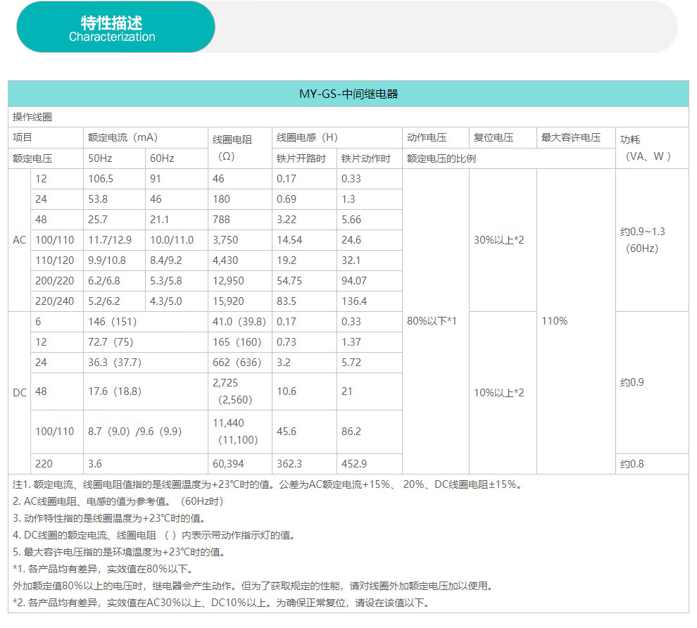
Task: Select the 14.54 inductance value
Action: pyautogui.click(x=289, y=240)
